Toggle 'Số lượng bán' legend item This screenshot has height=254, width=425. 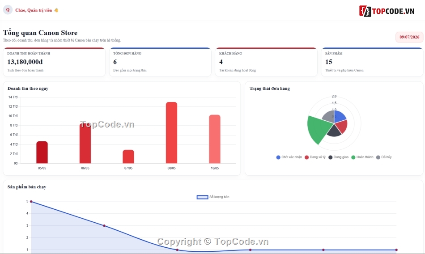click(213, 197)
